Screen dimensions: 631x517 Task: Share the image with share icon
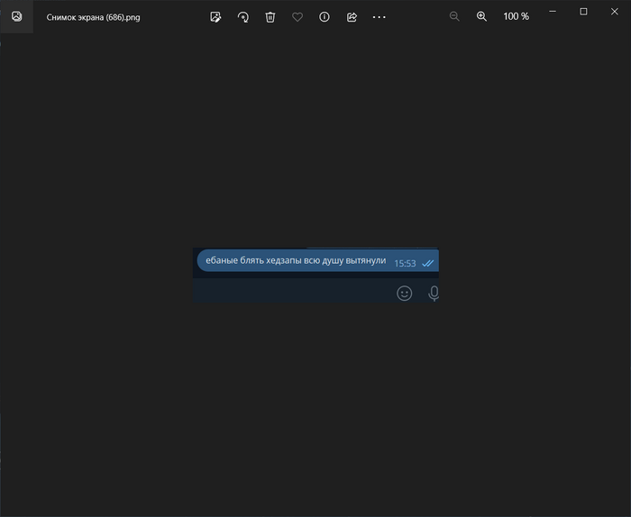[x=352, y=17]
